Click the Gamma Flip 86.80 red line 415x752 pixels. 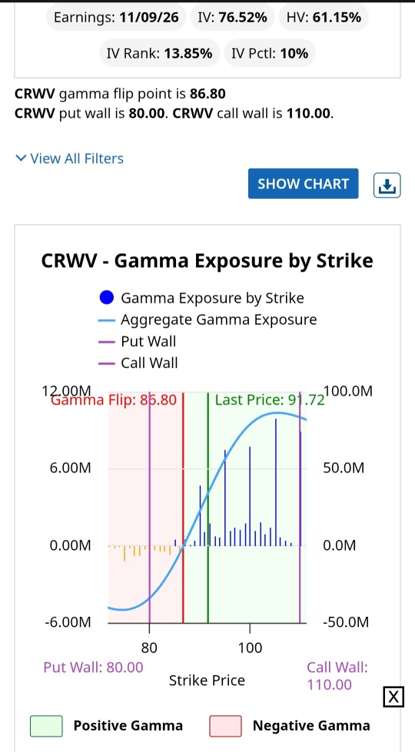[x=183, y=508]
